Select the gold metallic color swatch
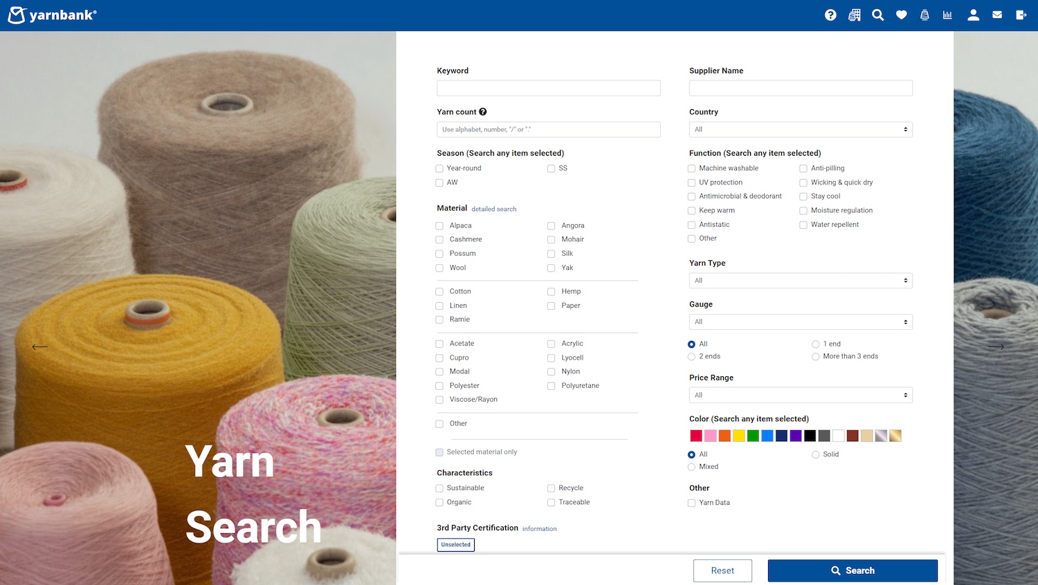The image size is (1038, 585). coord(895,436)
